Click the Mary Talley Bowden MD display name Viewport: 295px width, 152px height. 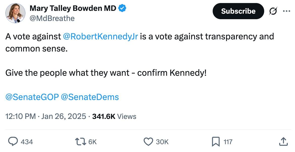73,8
